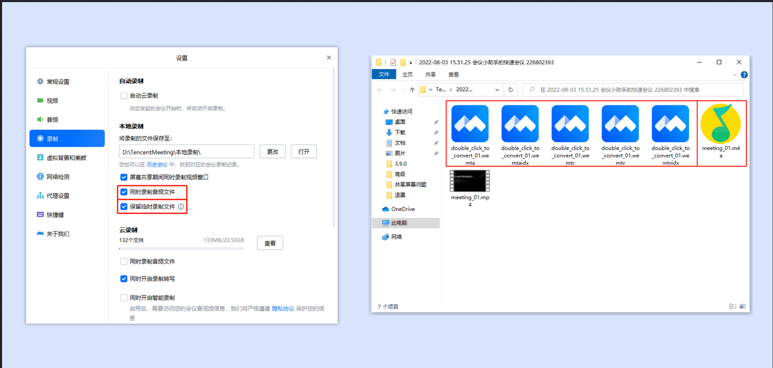Toggle the 同时开启录制转写 checkbox
The height and width of the screenshot is (368, 773).
[124, 279]
